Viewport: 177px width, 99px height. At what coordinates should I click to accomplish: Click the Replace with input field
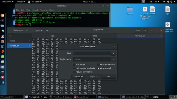point(92,59)
